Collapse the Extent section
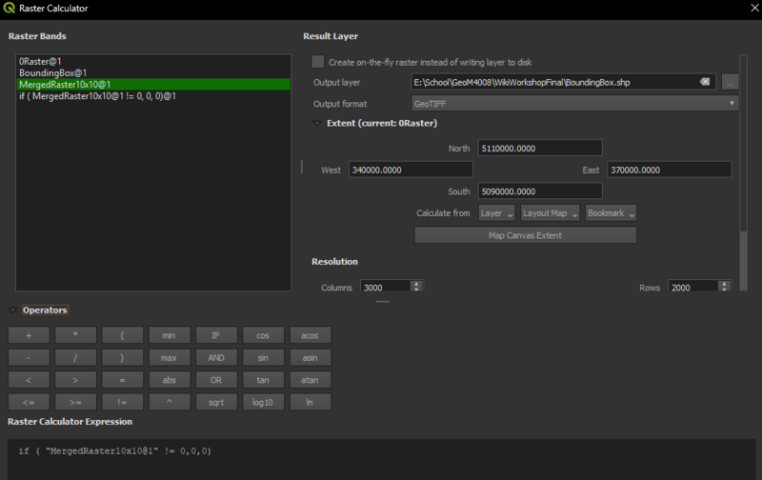 (317, 124)
